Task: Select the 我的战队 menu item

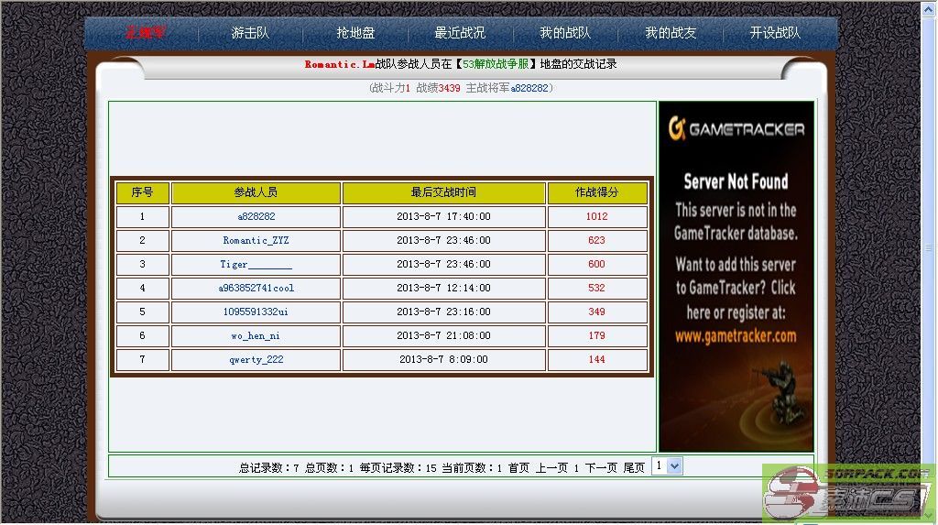Action: [565, 33]
